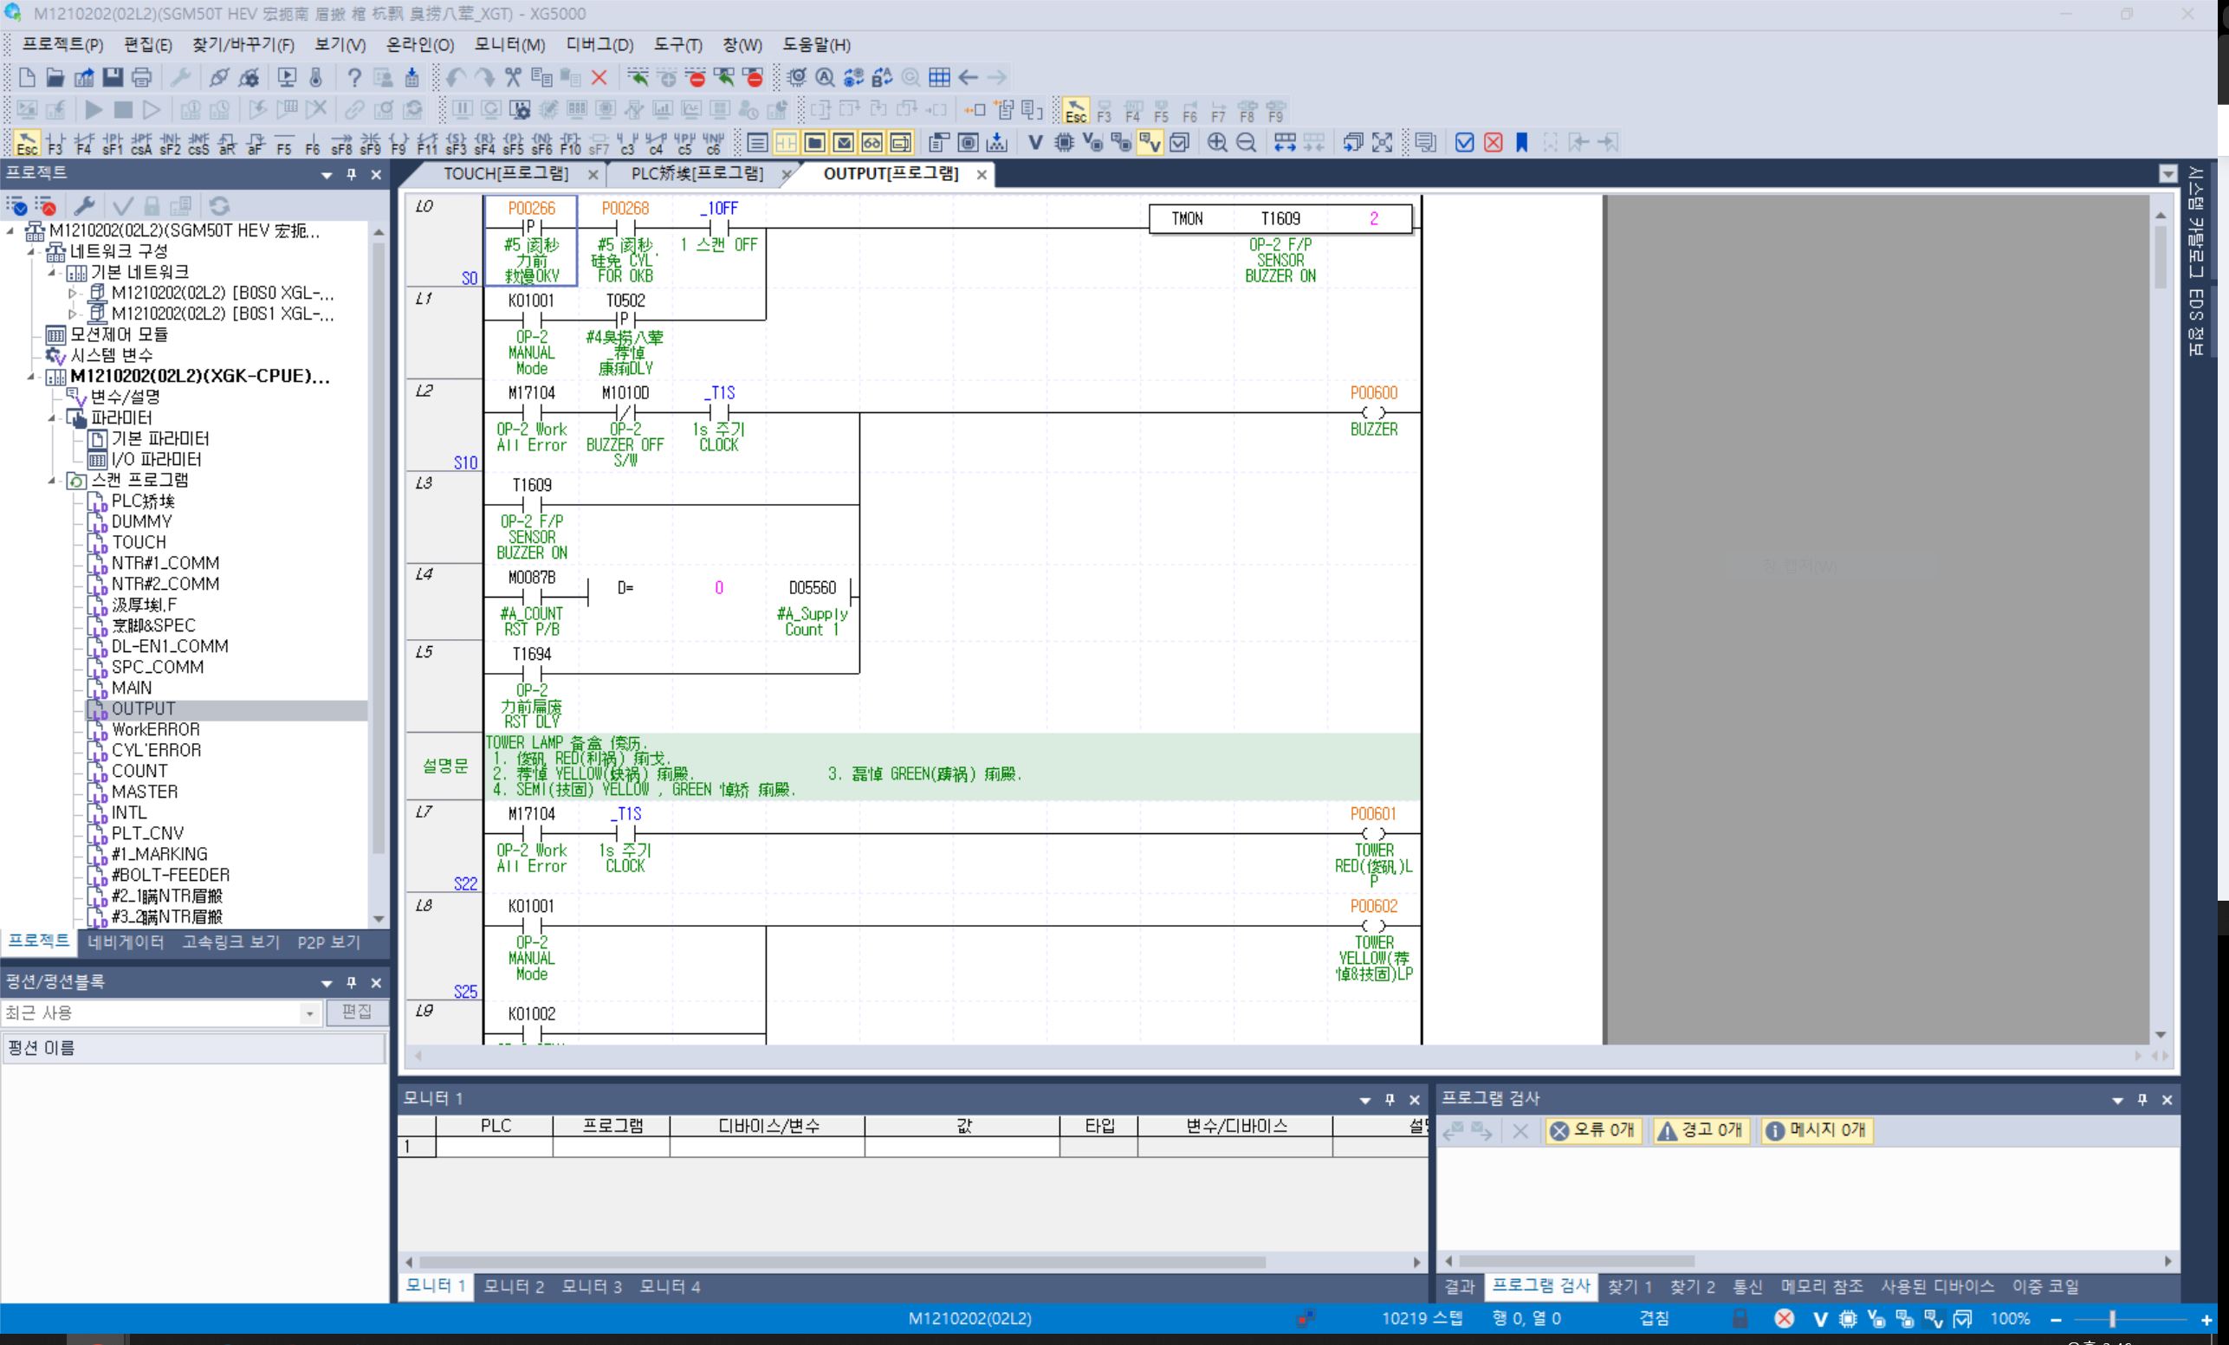Viewport: 2229px width, 1345px height.
Task: Click the blue bookmark toolbar icon
Action: [1521, 143]
